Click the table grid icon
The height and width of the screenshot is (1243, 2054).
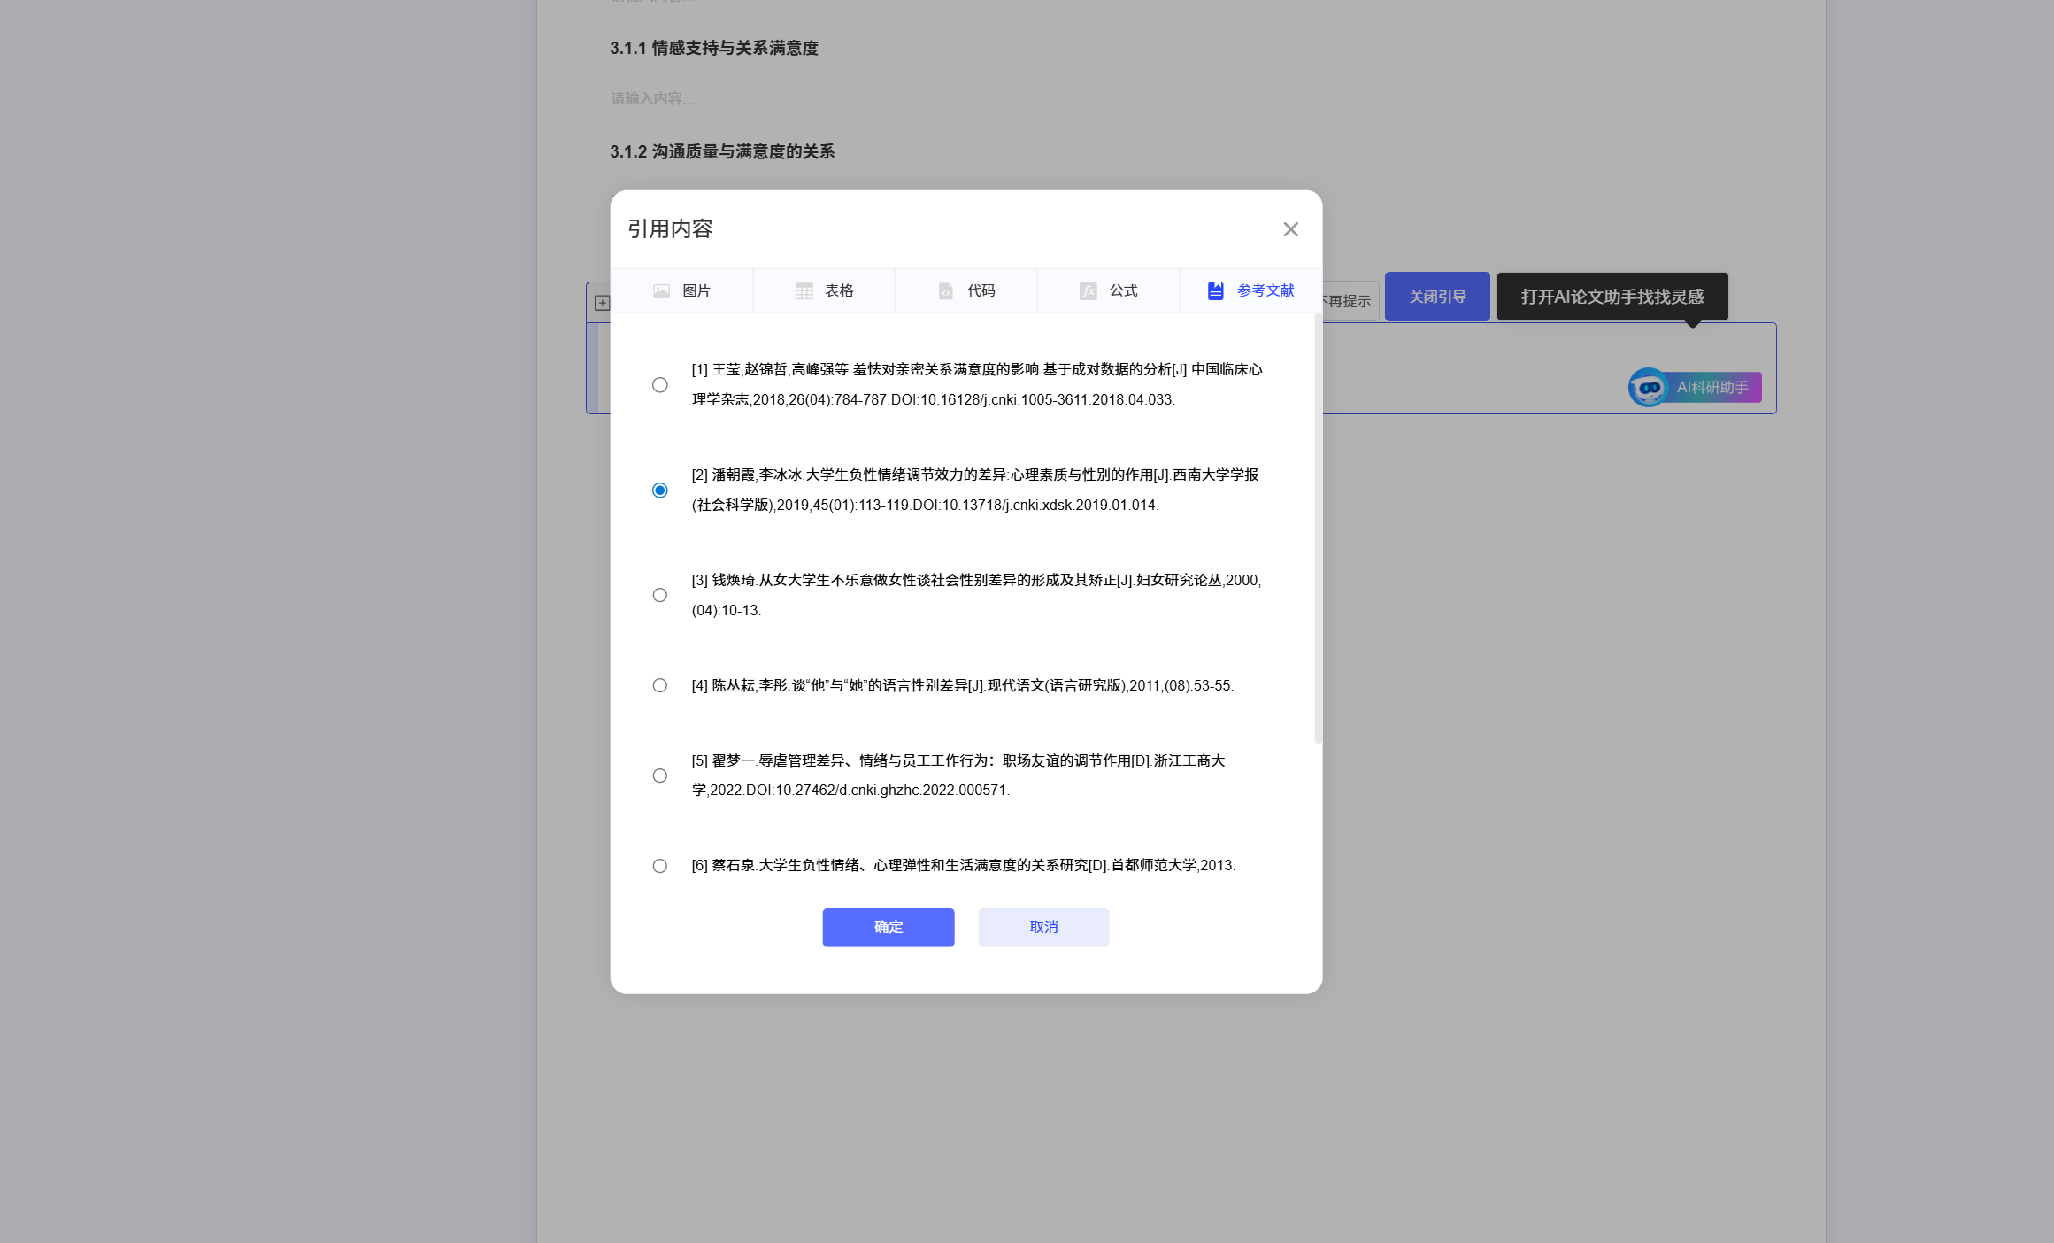(804, 291)
